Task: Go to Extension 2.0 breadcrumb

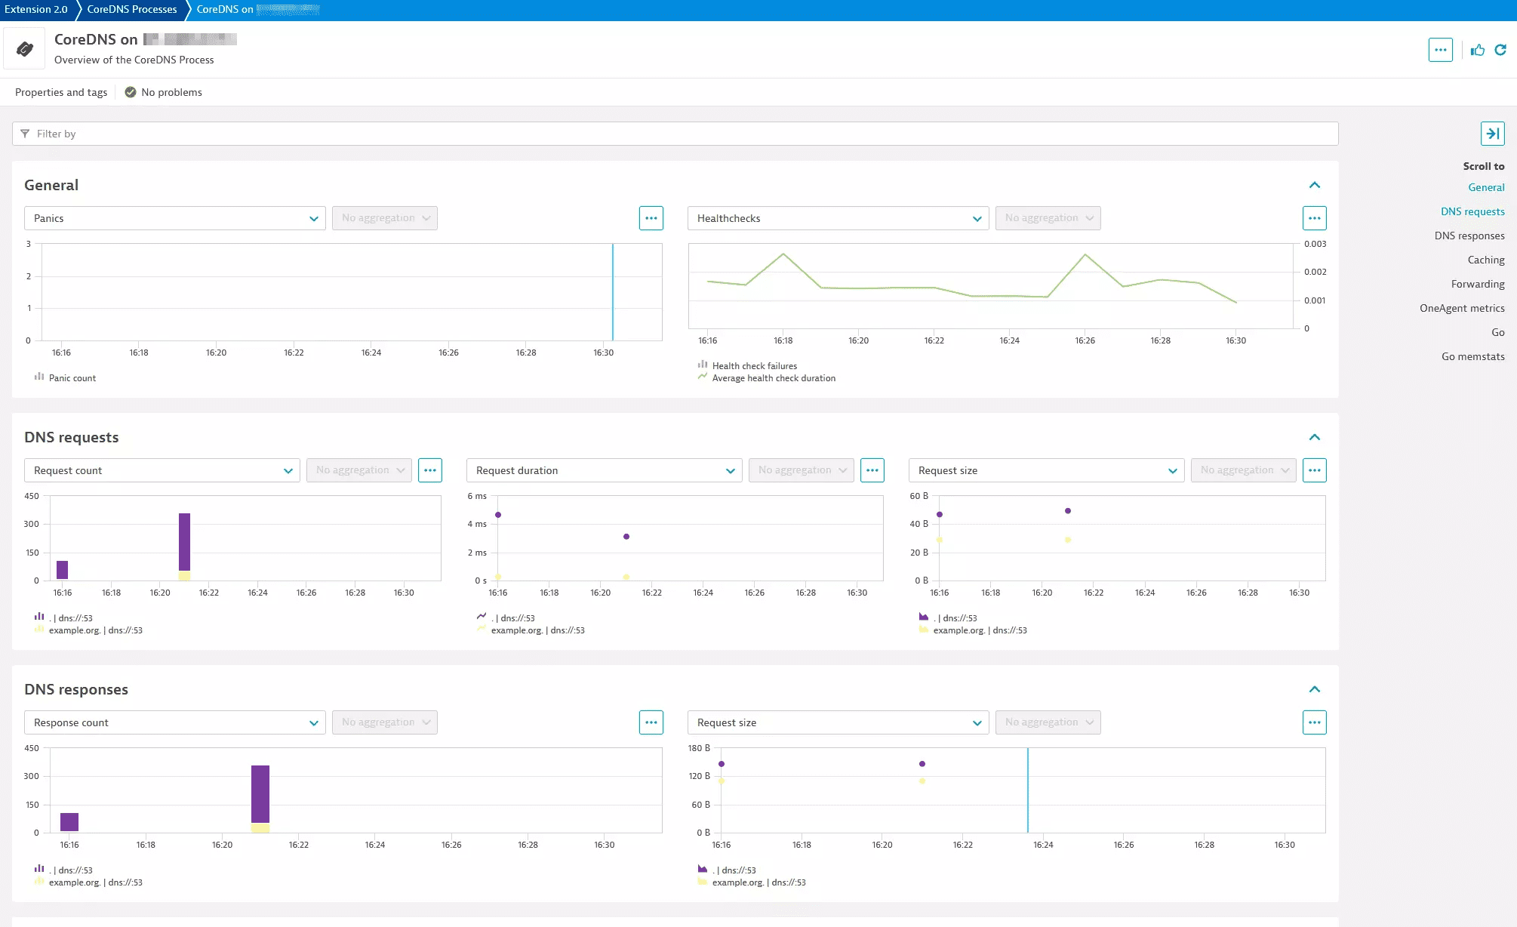Action: click(x=36, y=10)
